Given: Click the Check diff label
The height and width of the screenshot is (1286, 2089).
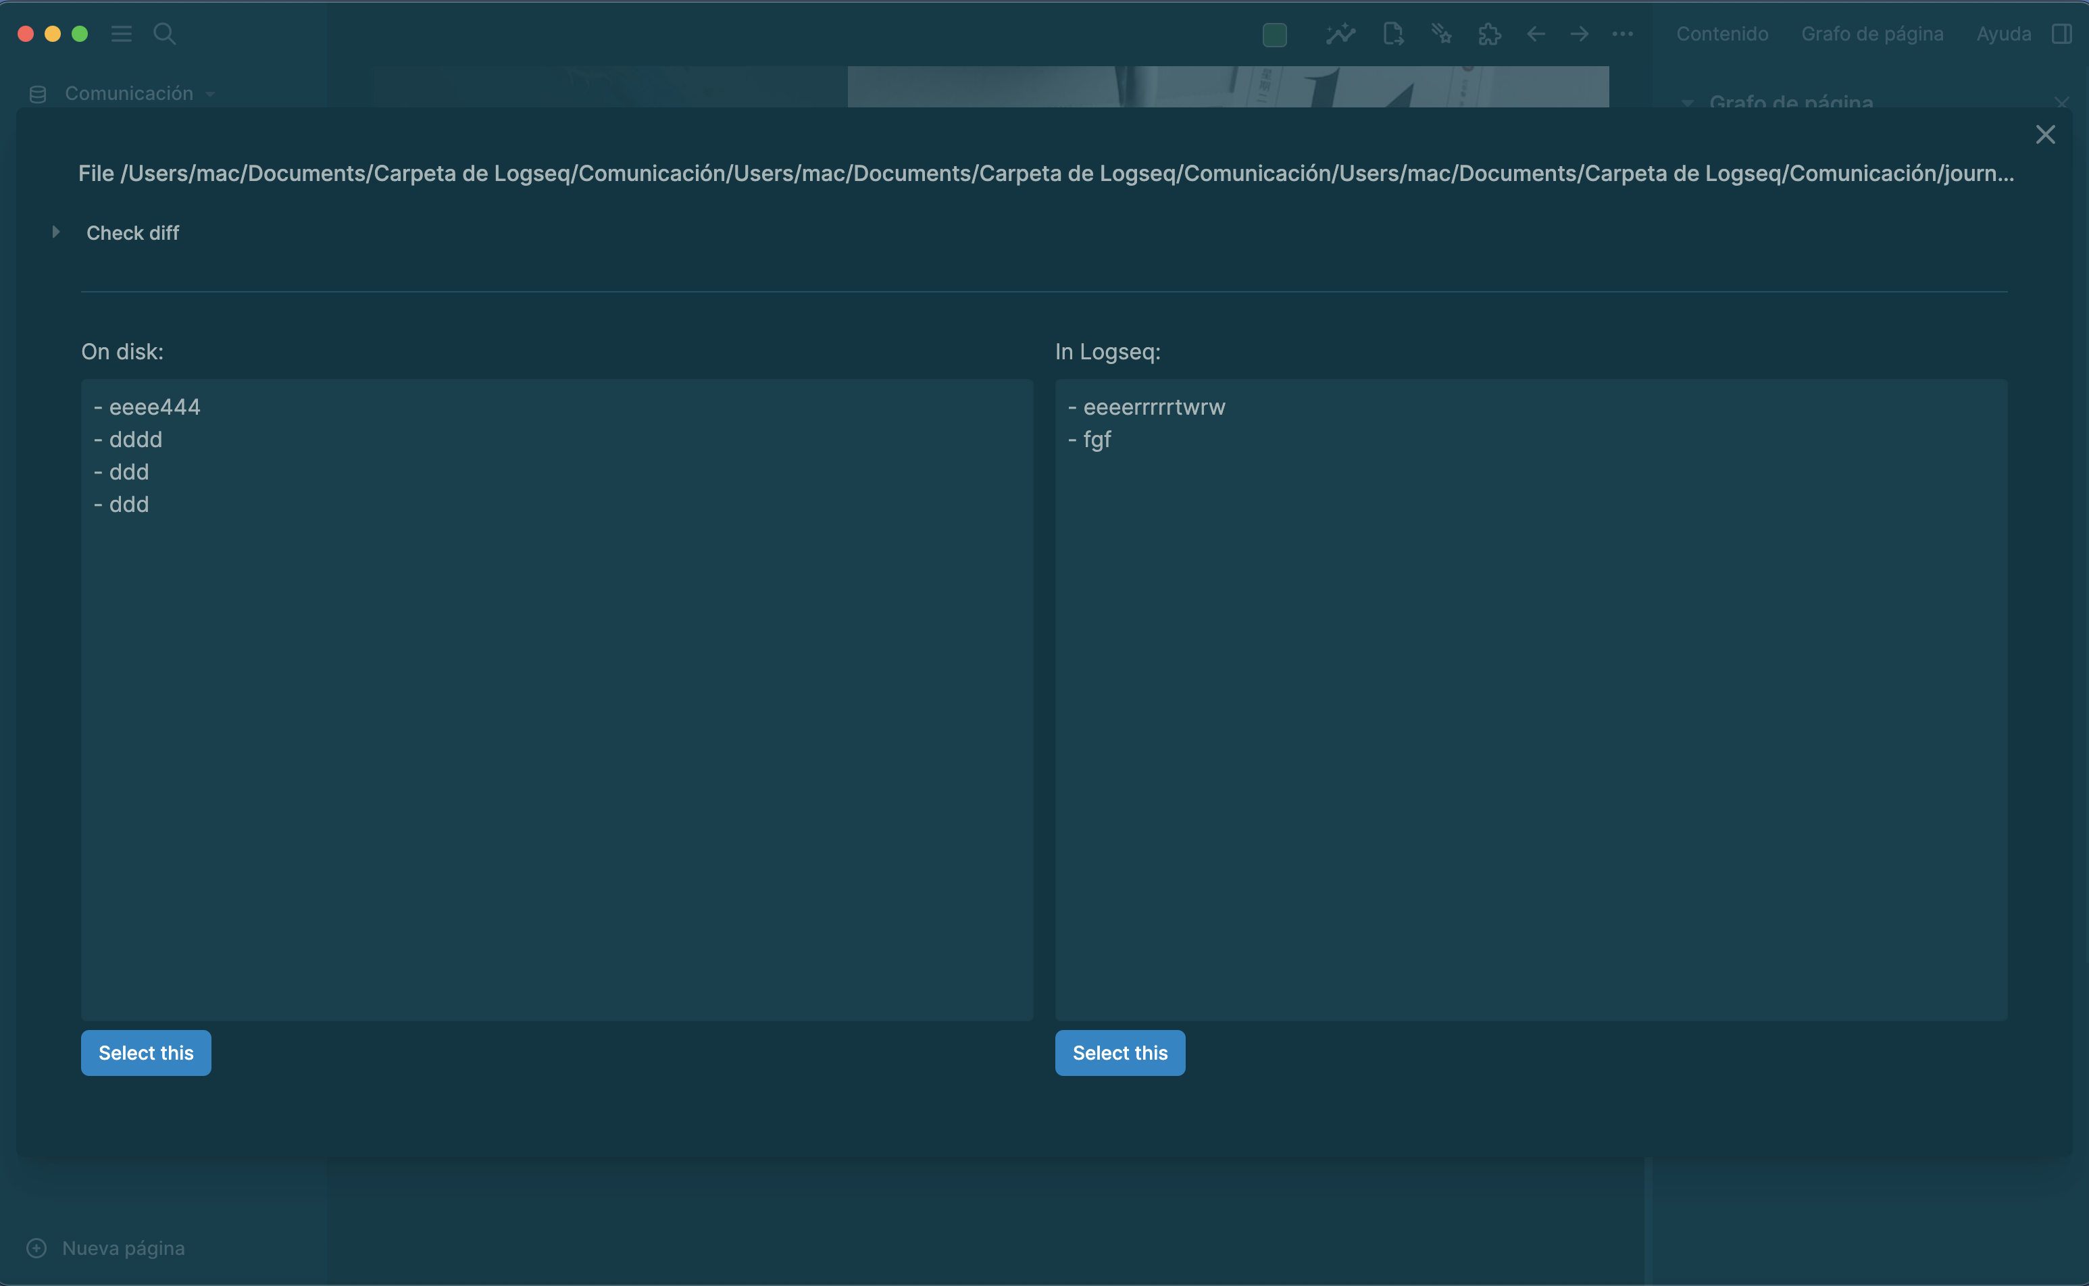Looking at the screenshot, I should pos(132,232).
